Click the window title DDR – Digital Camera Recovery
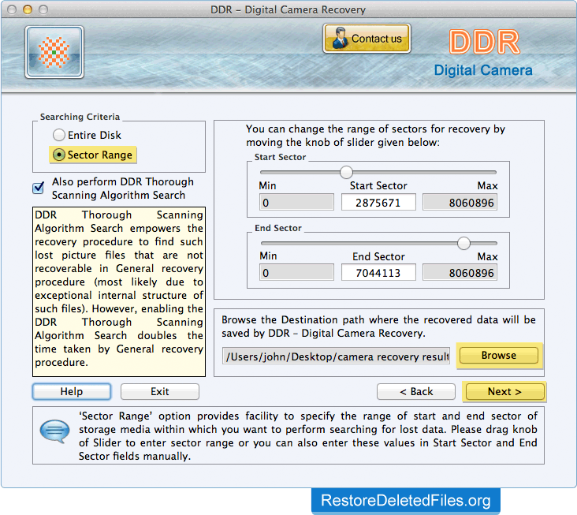 click(288, 9)
